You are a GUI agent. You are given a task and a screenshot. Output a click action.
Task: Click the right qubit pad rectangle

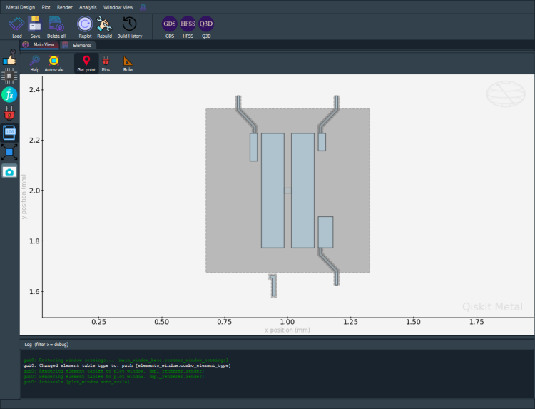click(x=302, y=191)
